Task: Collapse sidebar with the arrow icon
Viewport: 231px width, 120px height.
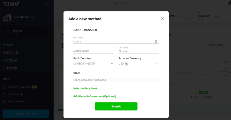Action: pos(47,3)
